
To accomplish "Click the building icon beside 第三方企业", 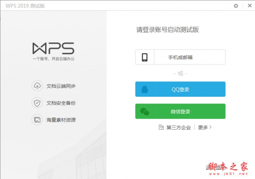I will click(161, 127).
